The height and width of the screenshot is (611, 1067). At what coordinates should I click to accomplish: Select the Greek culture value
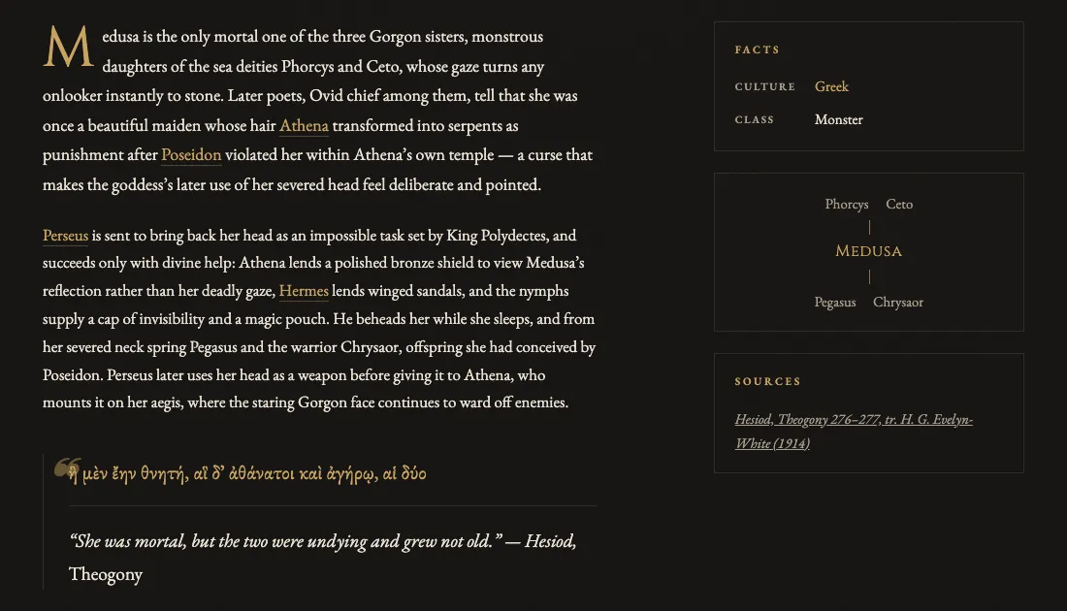[x=831, y=86]
